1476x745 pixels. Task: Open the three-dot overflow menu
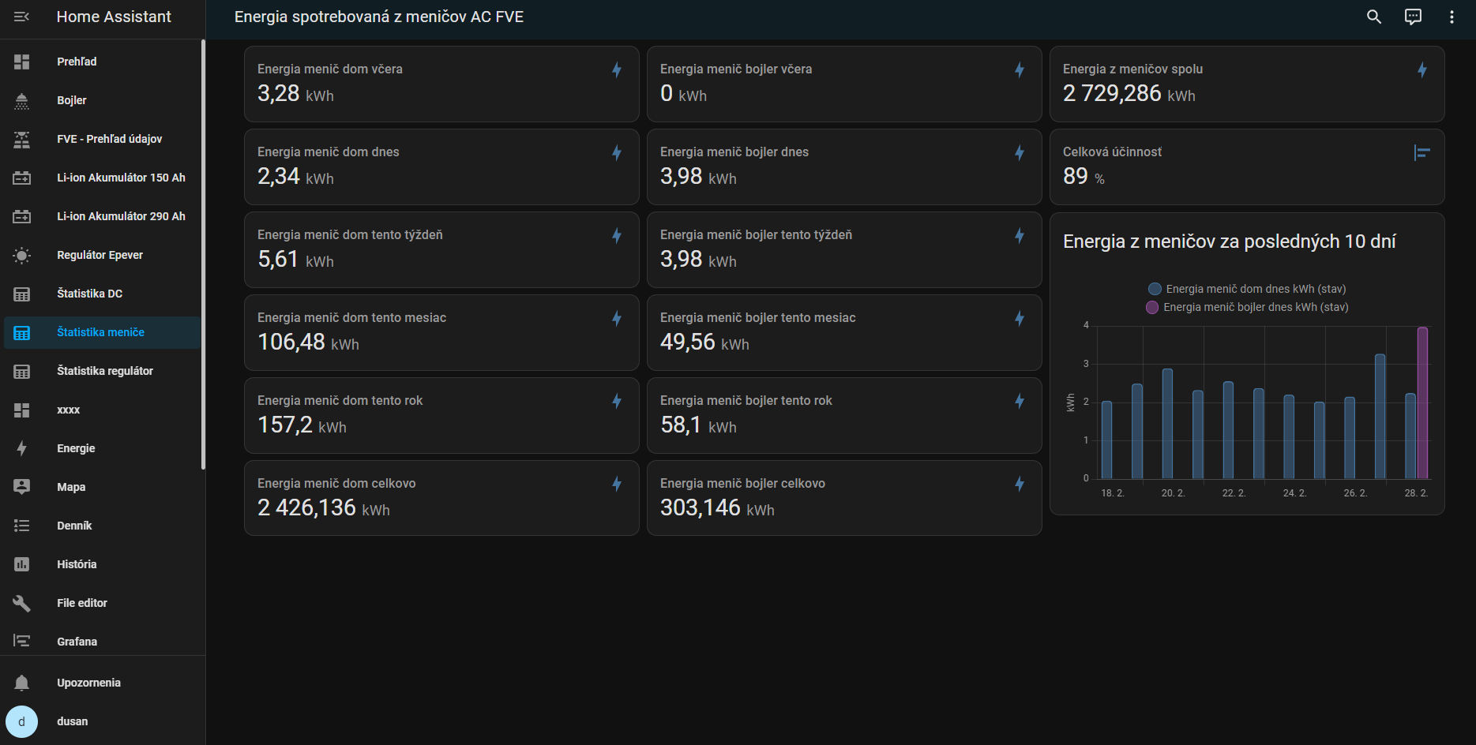pos(1452,17)
